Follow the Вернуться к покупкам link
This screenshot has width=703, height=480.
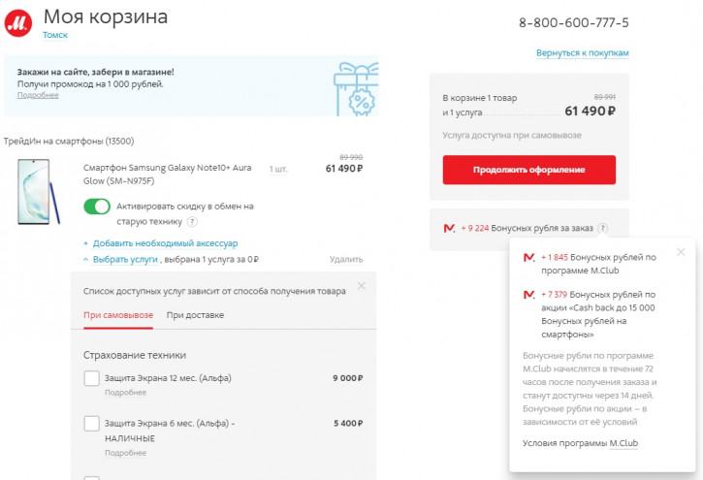583,53
